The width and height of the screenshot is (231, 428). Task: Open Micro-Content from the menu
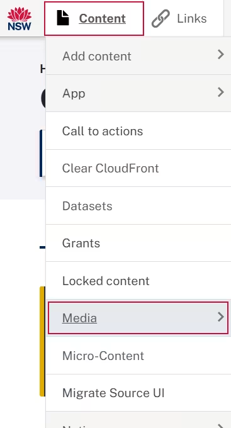pyautogui.click(x=138, y=356)
